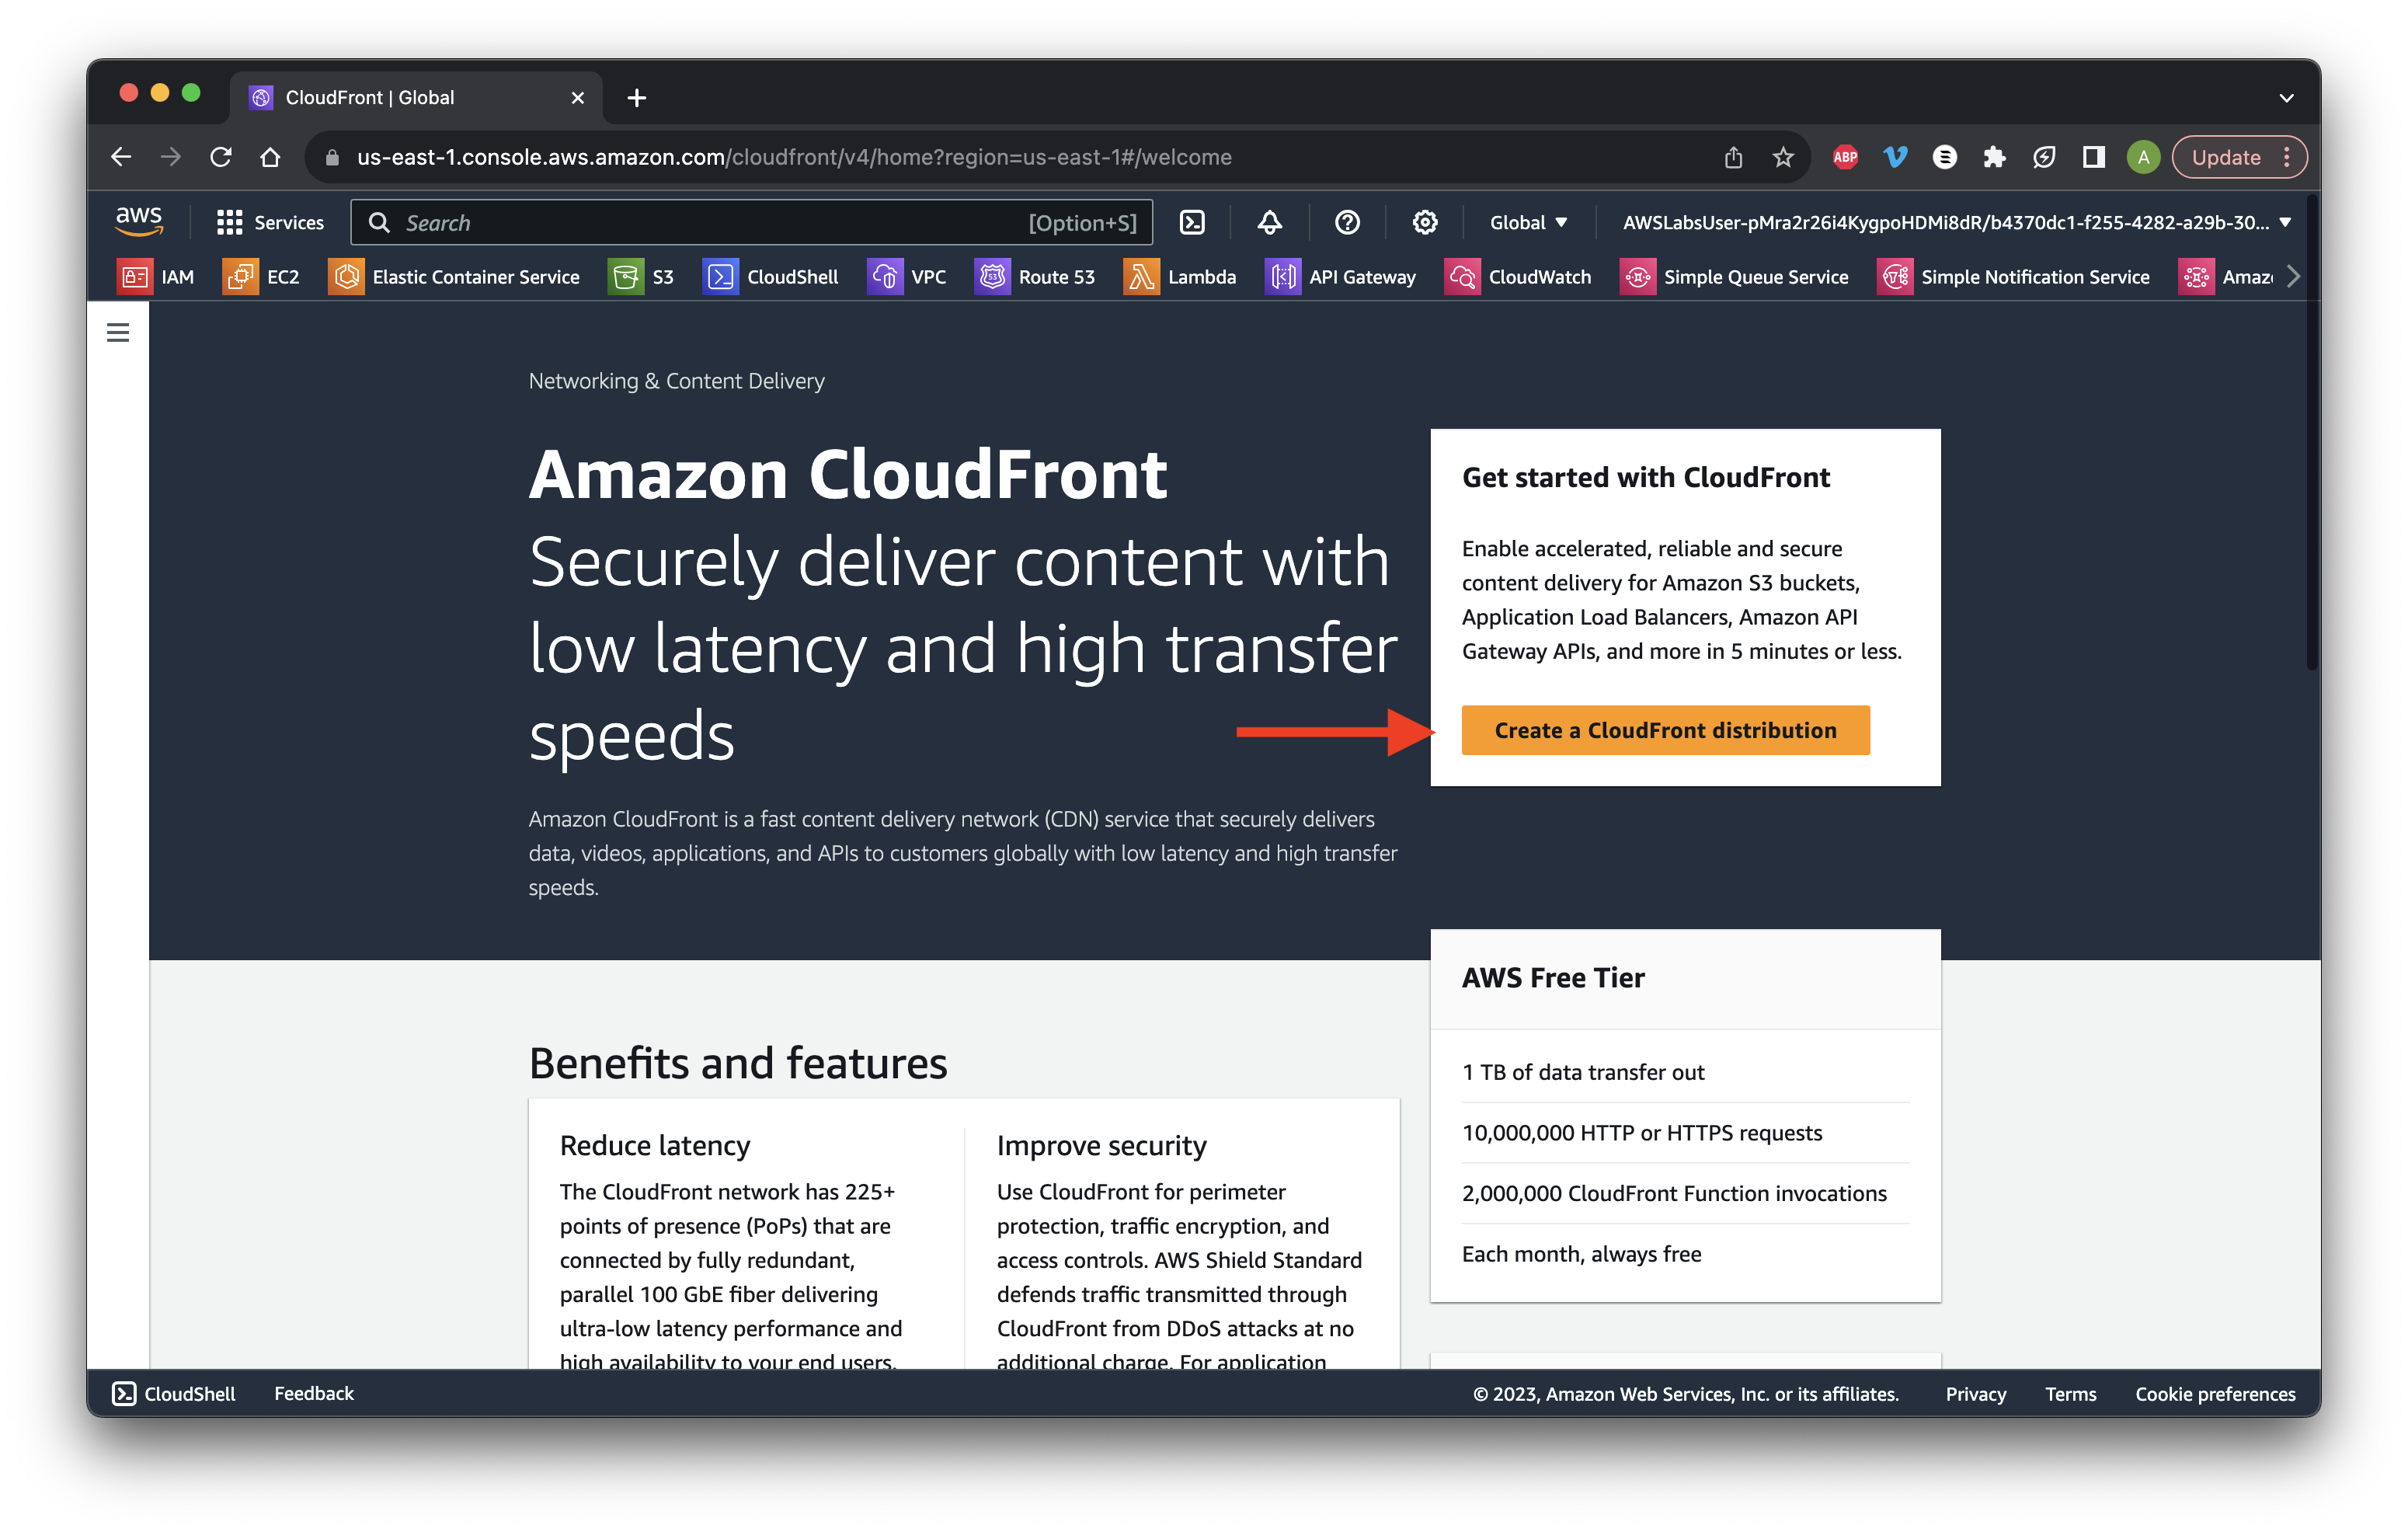2408x1532 pixels.
Task: Open the CloudShell favorites shortcut
Action: (x=771, y=277)
